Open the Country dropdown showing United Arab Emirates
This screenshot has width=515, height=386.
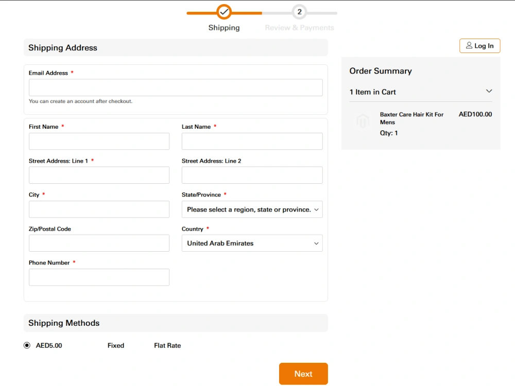(x=252, y=243)
